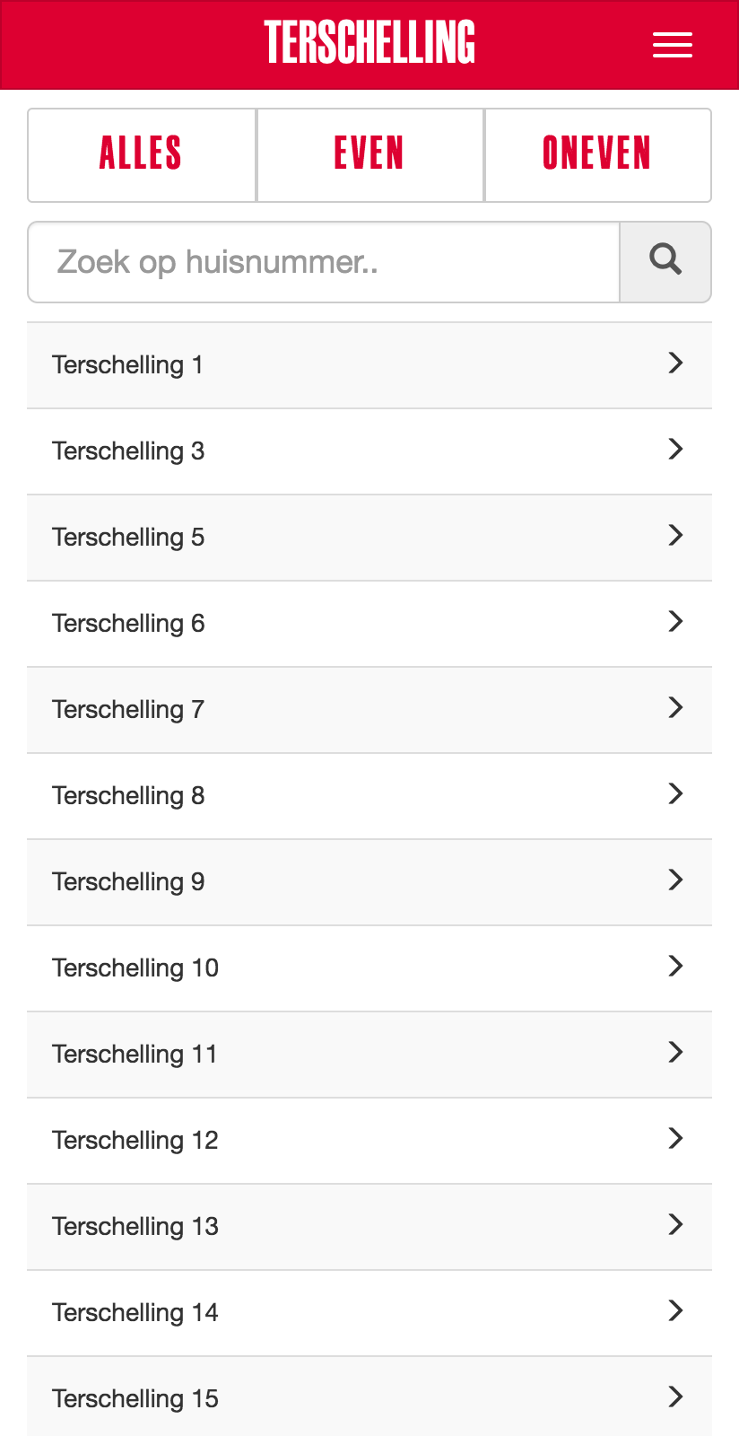This screenshot has height=1436, width=739.
Task: Show only ONEVEN house numbers
Action: 597,154
